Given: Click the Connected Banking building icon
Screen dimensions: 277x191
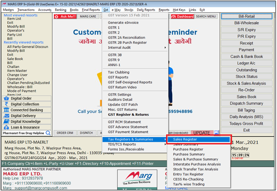Looking at the screenshot, I should (6, 110).
